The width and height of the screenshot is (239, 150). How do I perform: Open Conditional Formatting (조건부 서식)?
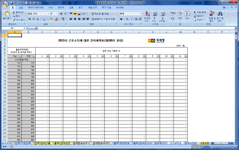[x=147, y=16]
